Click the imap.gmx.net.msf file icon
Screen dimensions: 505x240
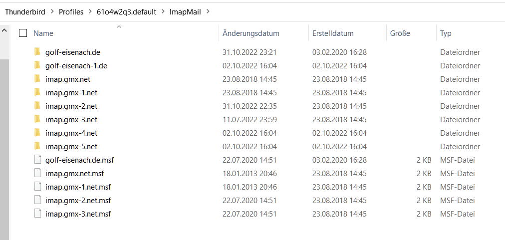38,173
